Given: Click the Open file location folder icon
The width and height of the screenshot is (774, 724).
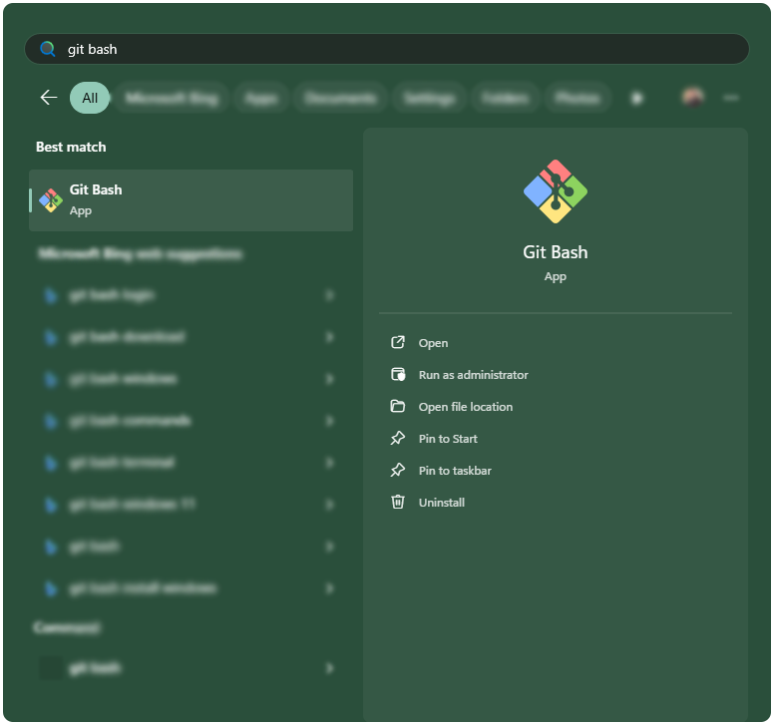Looking at the screenshot, I should pos(398,407).
